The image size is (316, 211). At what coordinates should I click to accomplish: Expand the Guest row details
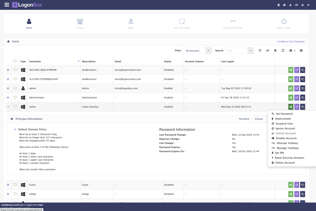point(8,185)
